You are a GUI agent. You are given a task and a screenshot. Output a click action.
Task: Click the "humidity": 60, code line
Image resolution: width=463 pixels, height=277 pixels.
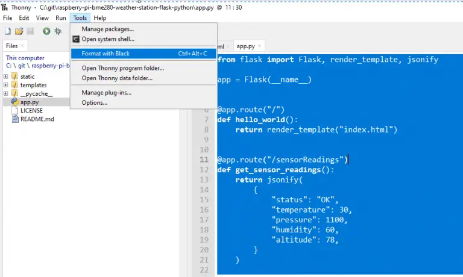click(305, 229)
